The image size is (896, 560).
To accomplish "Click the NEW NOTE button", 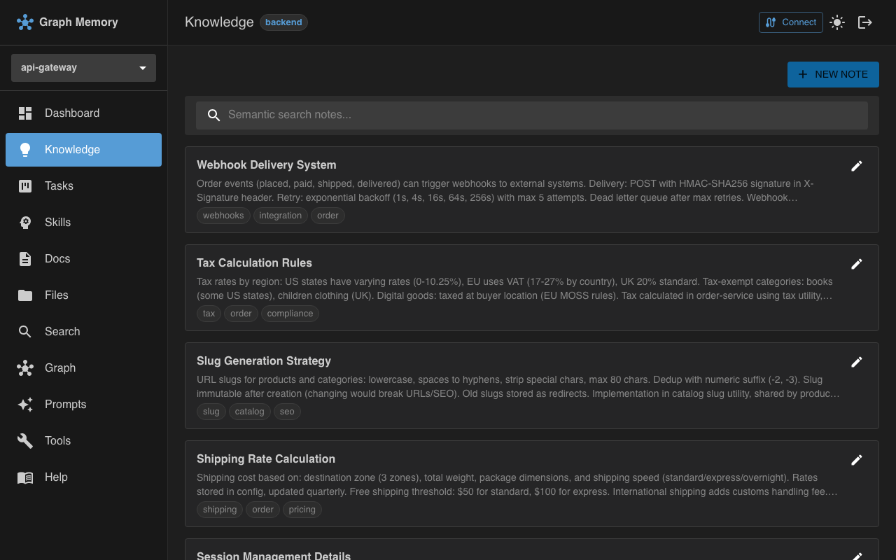I will click(833, 74).
